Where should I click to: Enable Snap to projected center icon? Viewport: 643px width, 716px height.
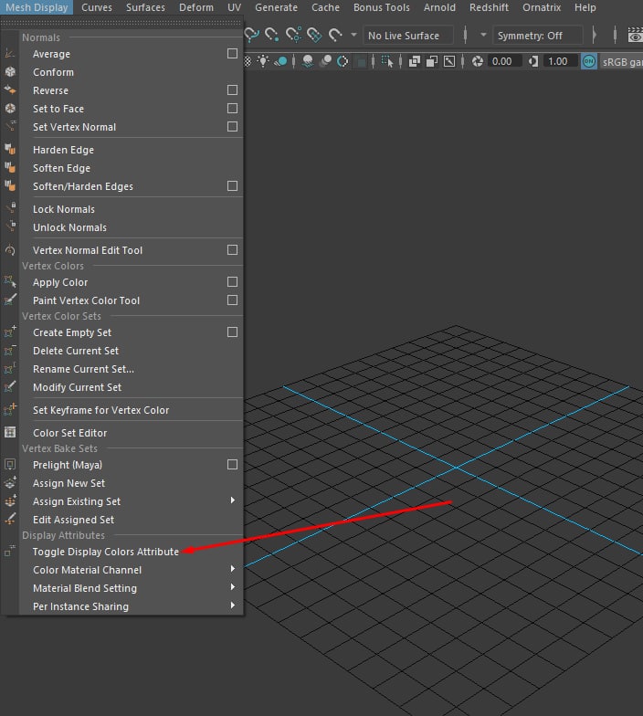pyautogui.click(x=293, y=35)
